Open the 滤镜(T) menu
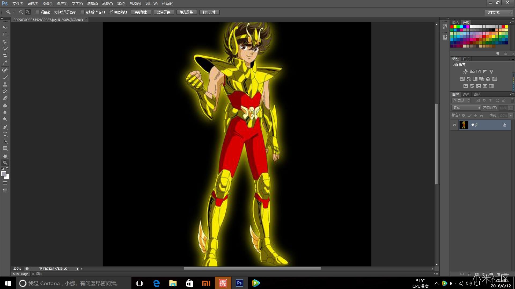Image resolution: width=515 pixels, height=289 pixels. 107,3
